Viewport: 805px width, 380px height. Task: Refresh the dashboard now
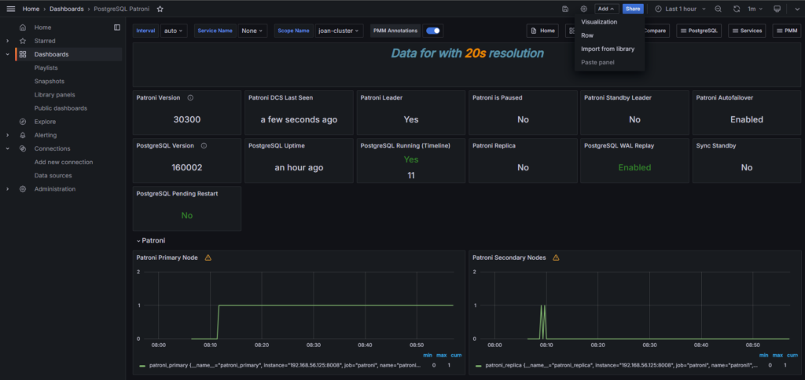pos(737,9)
